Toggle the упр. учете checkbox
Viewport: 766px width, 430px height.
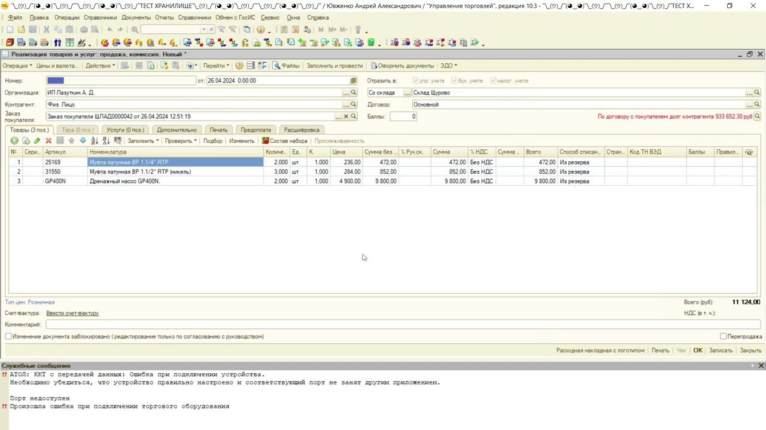coord(415,81)
